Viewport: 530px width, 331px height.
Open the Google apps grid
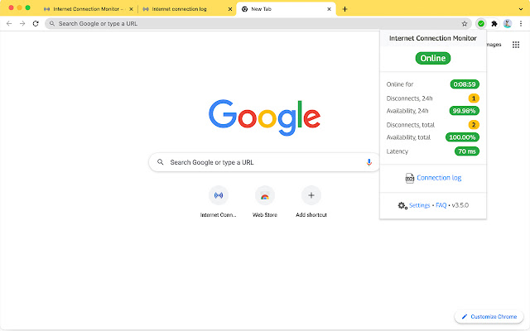pos(516,45)
